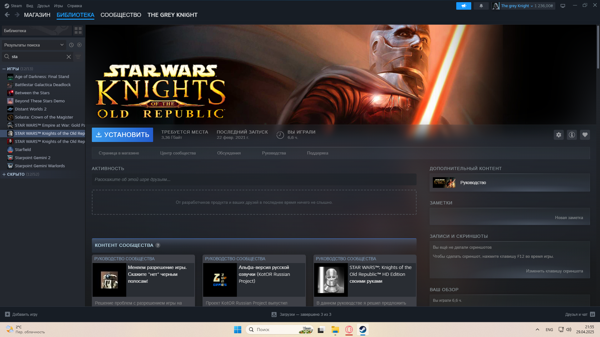Open advanced search filter options icon

pos(78,56)
